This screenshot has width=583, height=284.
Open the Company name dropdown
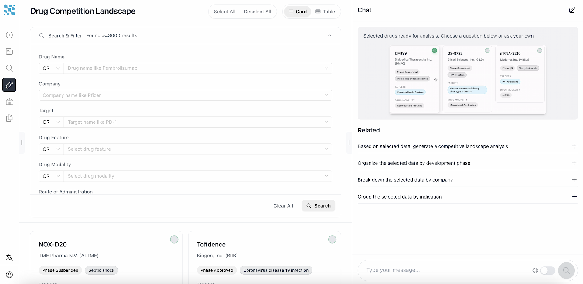(x=186, y=95)
